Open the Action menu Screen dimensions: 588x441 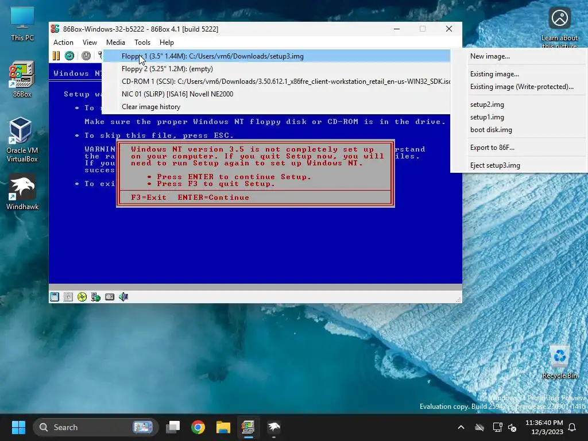coord(63,42)
